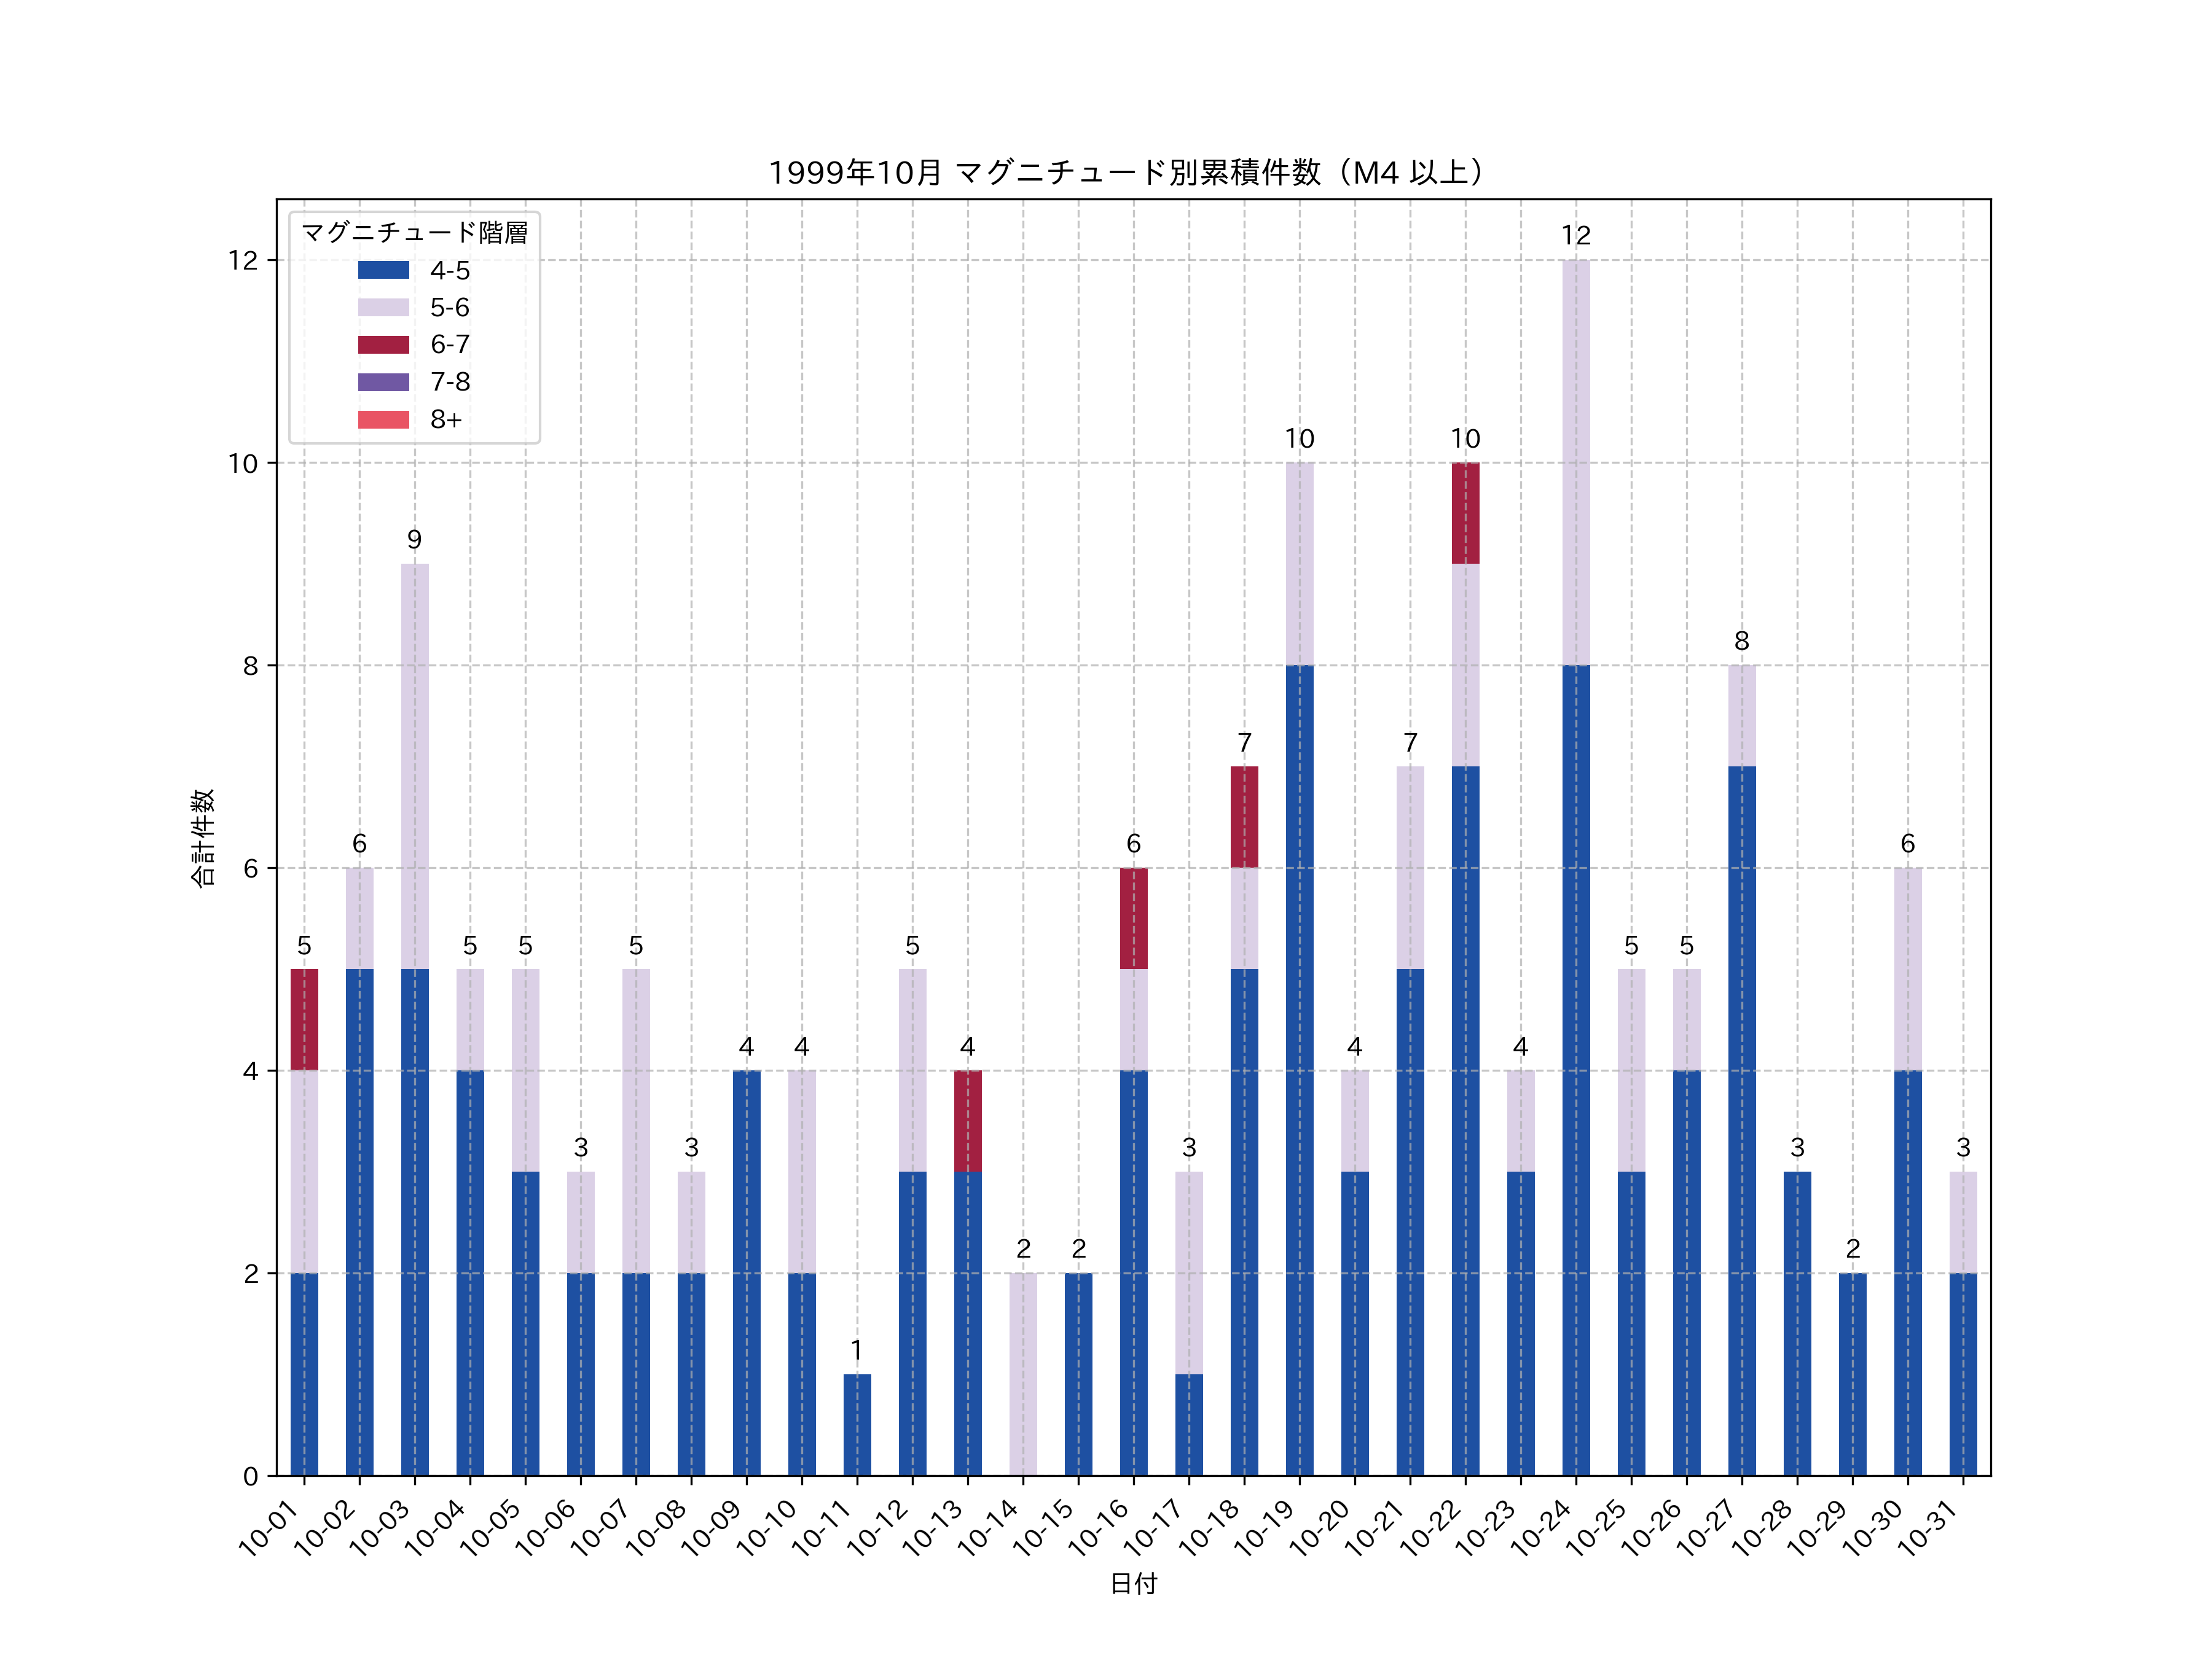2212x1658 pixels.
Task: Click the red segment of the 10-22 bar
Action: [x=1465, y=513]
